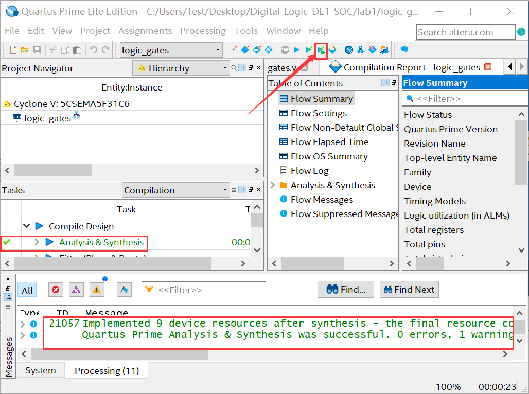Undo the last action
Viewport: 529px width, 394px height.
click(94, 50)
